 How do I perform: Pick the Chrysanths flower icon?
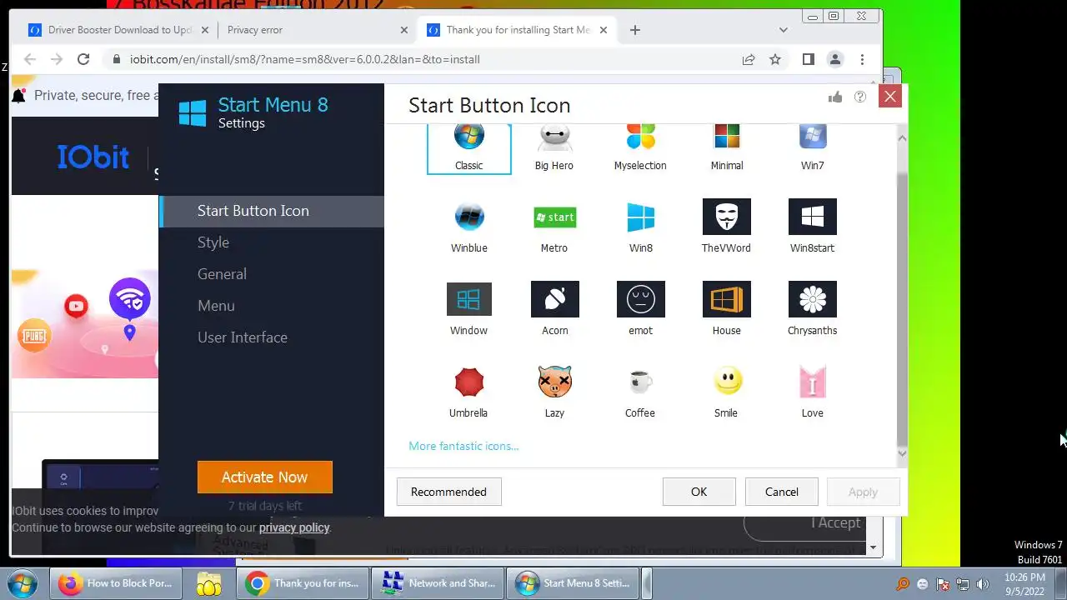(813, 308)
